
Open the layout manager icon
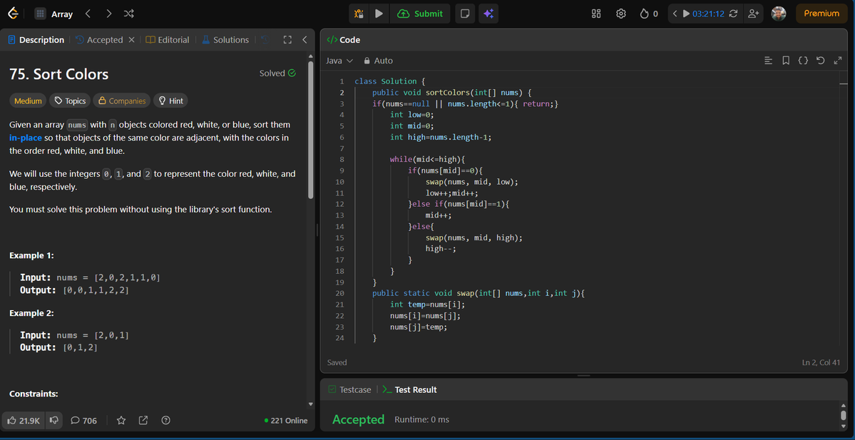pos(596,14)
